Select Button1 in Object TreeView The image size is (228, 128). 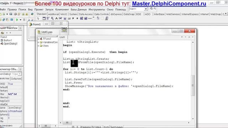pyautogui.click(x=8, y=40)
